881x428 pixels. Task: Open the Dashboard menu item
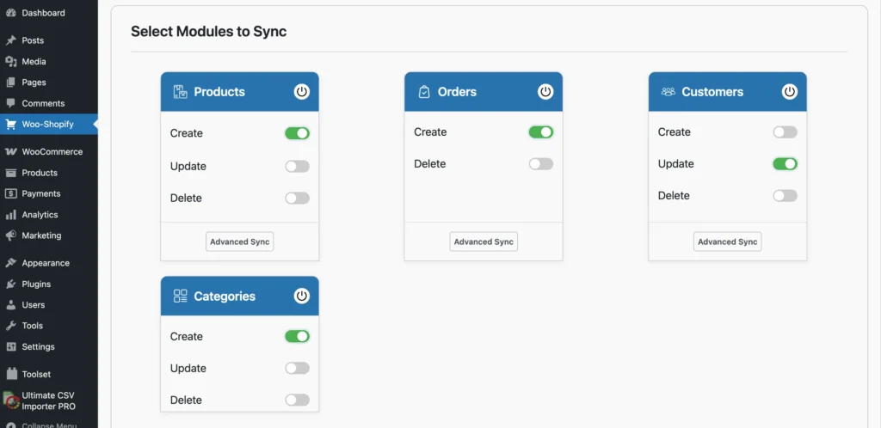pyautogui.click(x=49, y=13)
